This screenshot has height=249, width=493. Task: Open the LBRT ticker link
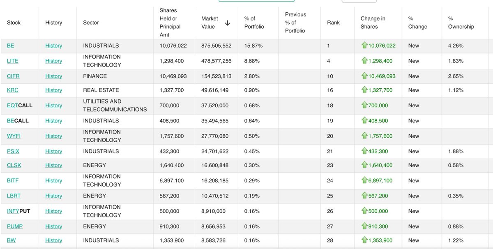pyautogui.click(x=14, y=196)
